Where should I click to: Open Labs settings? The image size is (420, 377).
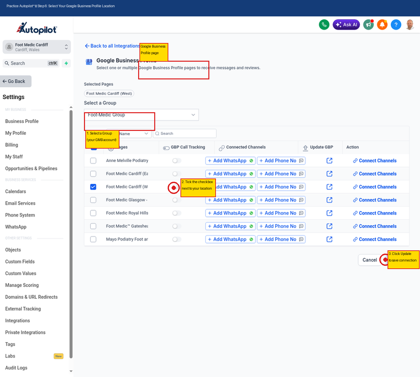[10, 356]
